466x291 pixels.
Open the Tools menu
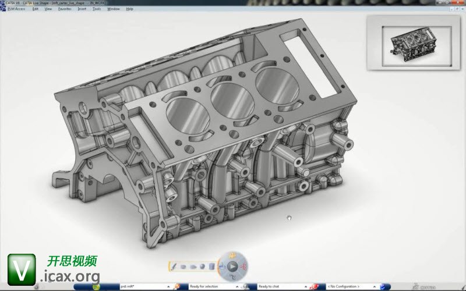[x=97, y=9]
